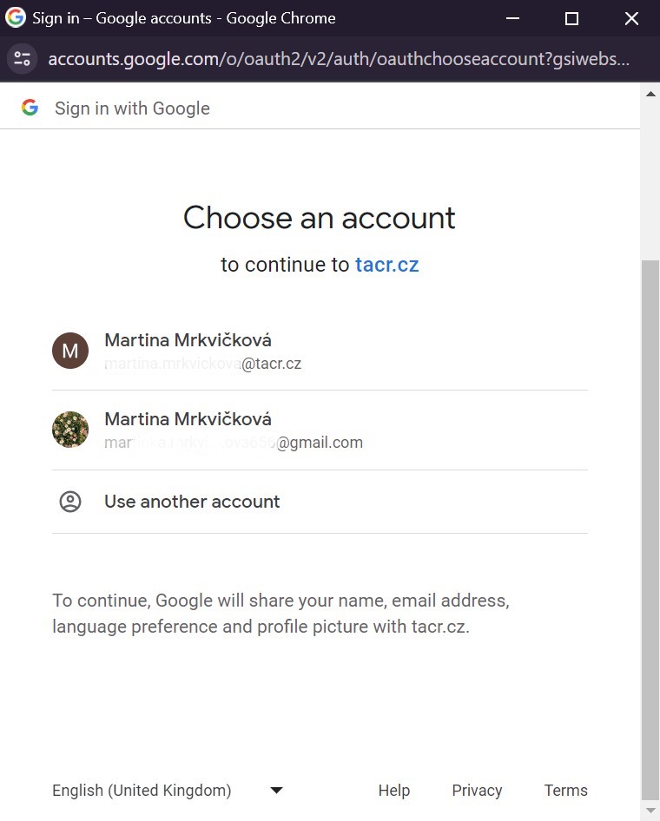Select the brown M avatar account
Screen dimensions: 660x821
click(x=70, y=351)
